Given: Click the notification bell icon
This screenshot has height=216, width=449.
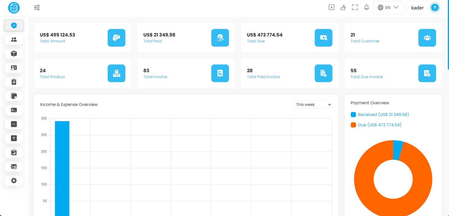Looking at the screenshot, I should [366, 8].
